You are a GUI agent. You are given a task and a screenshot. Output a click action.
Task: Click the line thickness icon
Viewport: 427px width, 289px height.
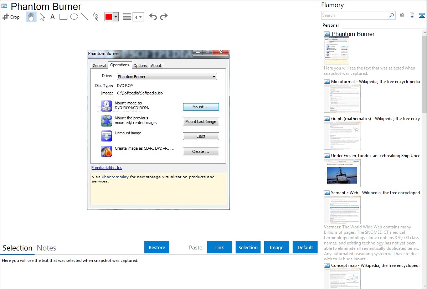point(127,17)
